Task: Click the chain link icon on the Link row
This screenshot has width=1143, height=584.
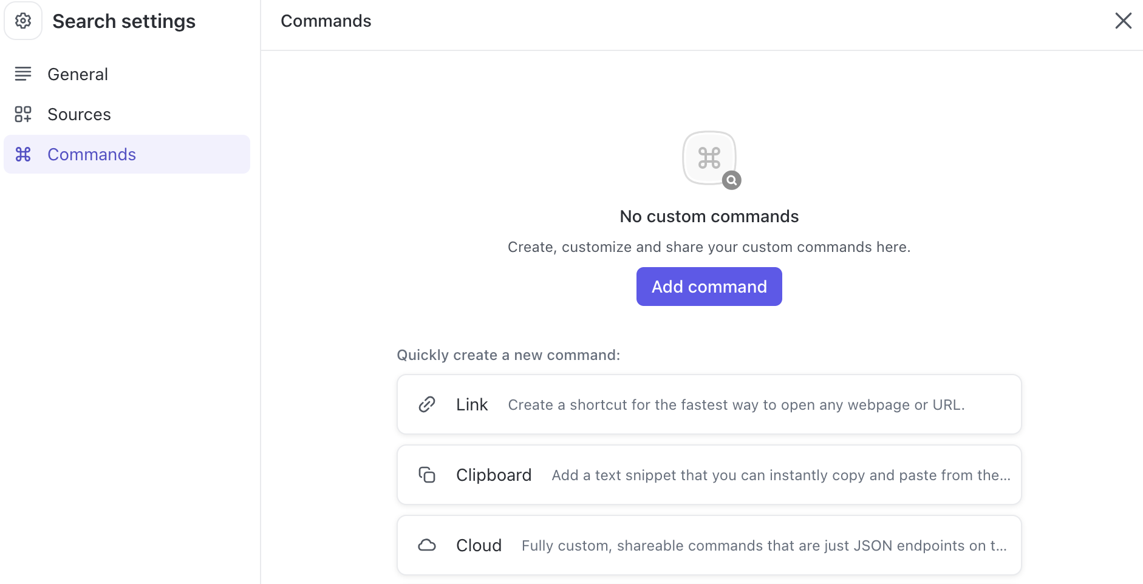Action: [428, 404]
